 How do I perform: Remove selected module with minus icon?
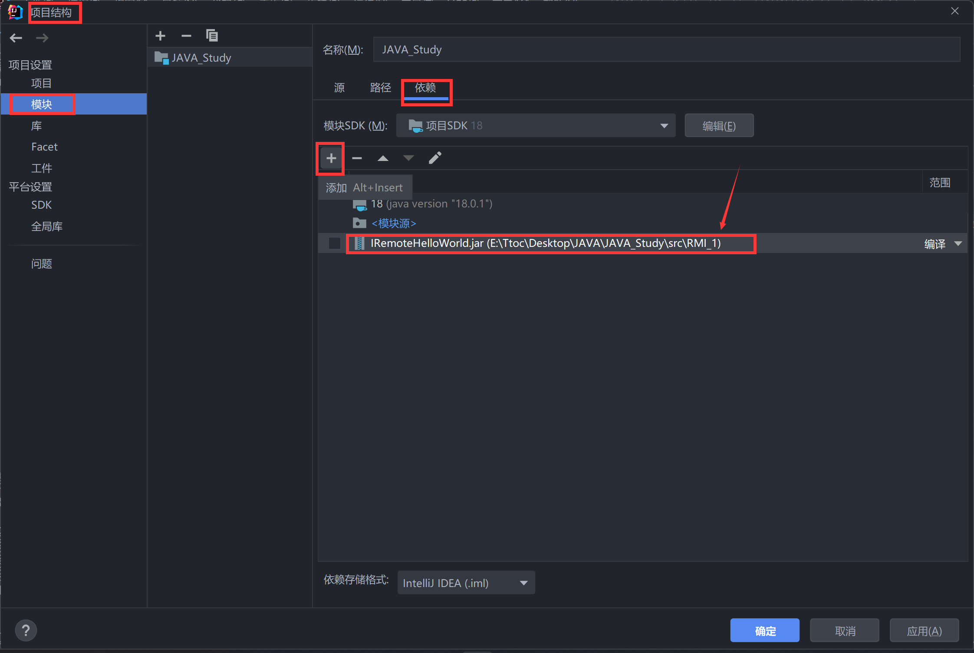pyautogui.click(x=186, y=36)
